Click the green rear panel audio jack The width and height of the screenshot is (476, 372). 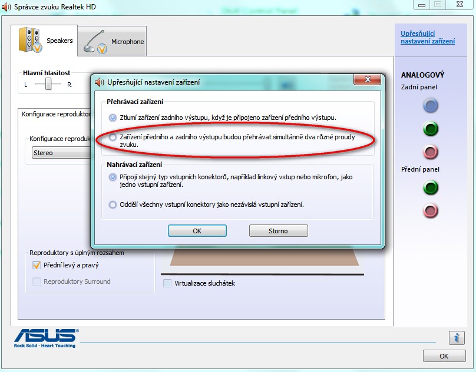pyautogui.click(x=431, y=129)
